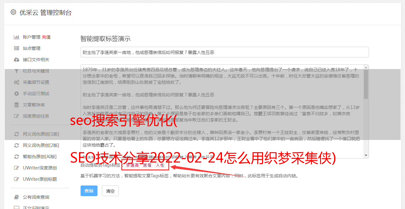The width and height of the screenshot is (405, 209).
Task: Click the blue 查询 button
Action: [89, 191]
